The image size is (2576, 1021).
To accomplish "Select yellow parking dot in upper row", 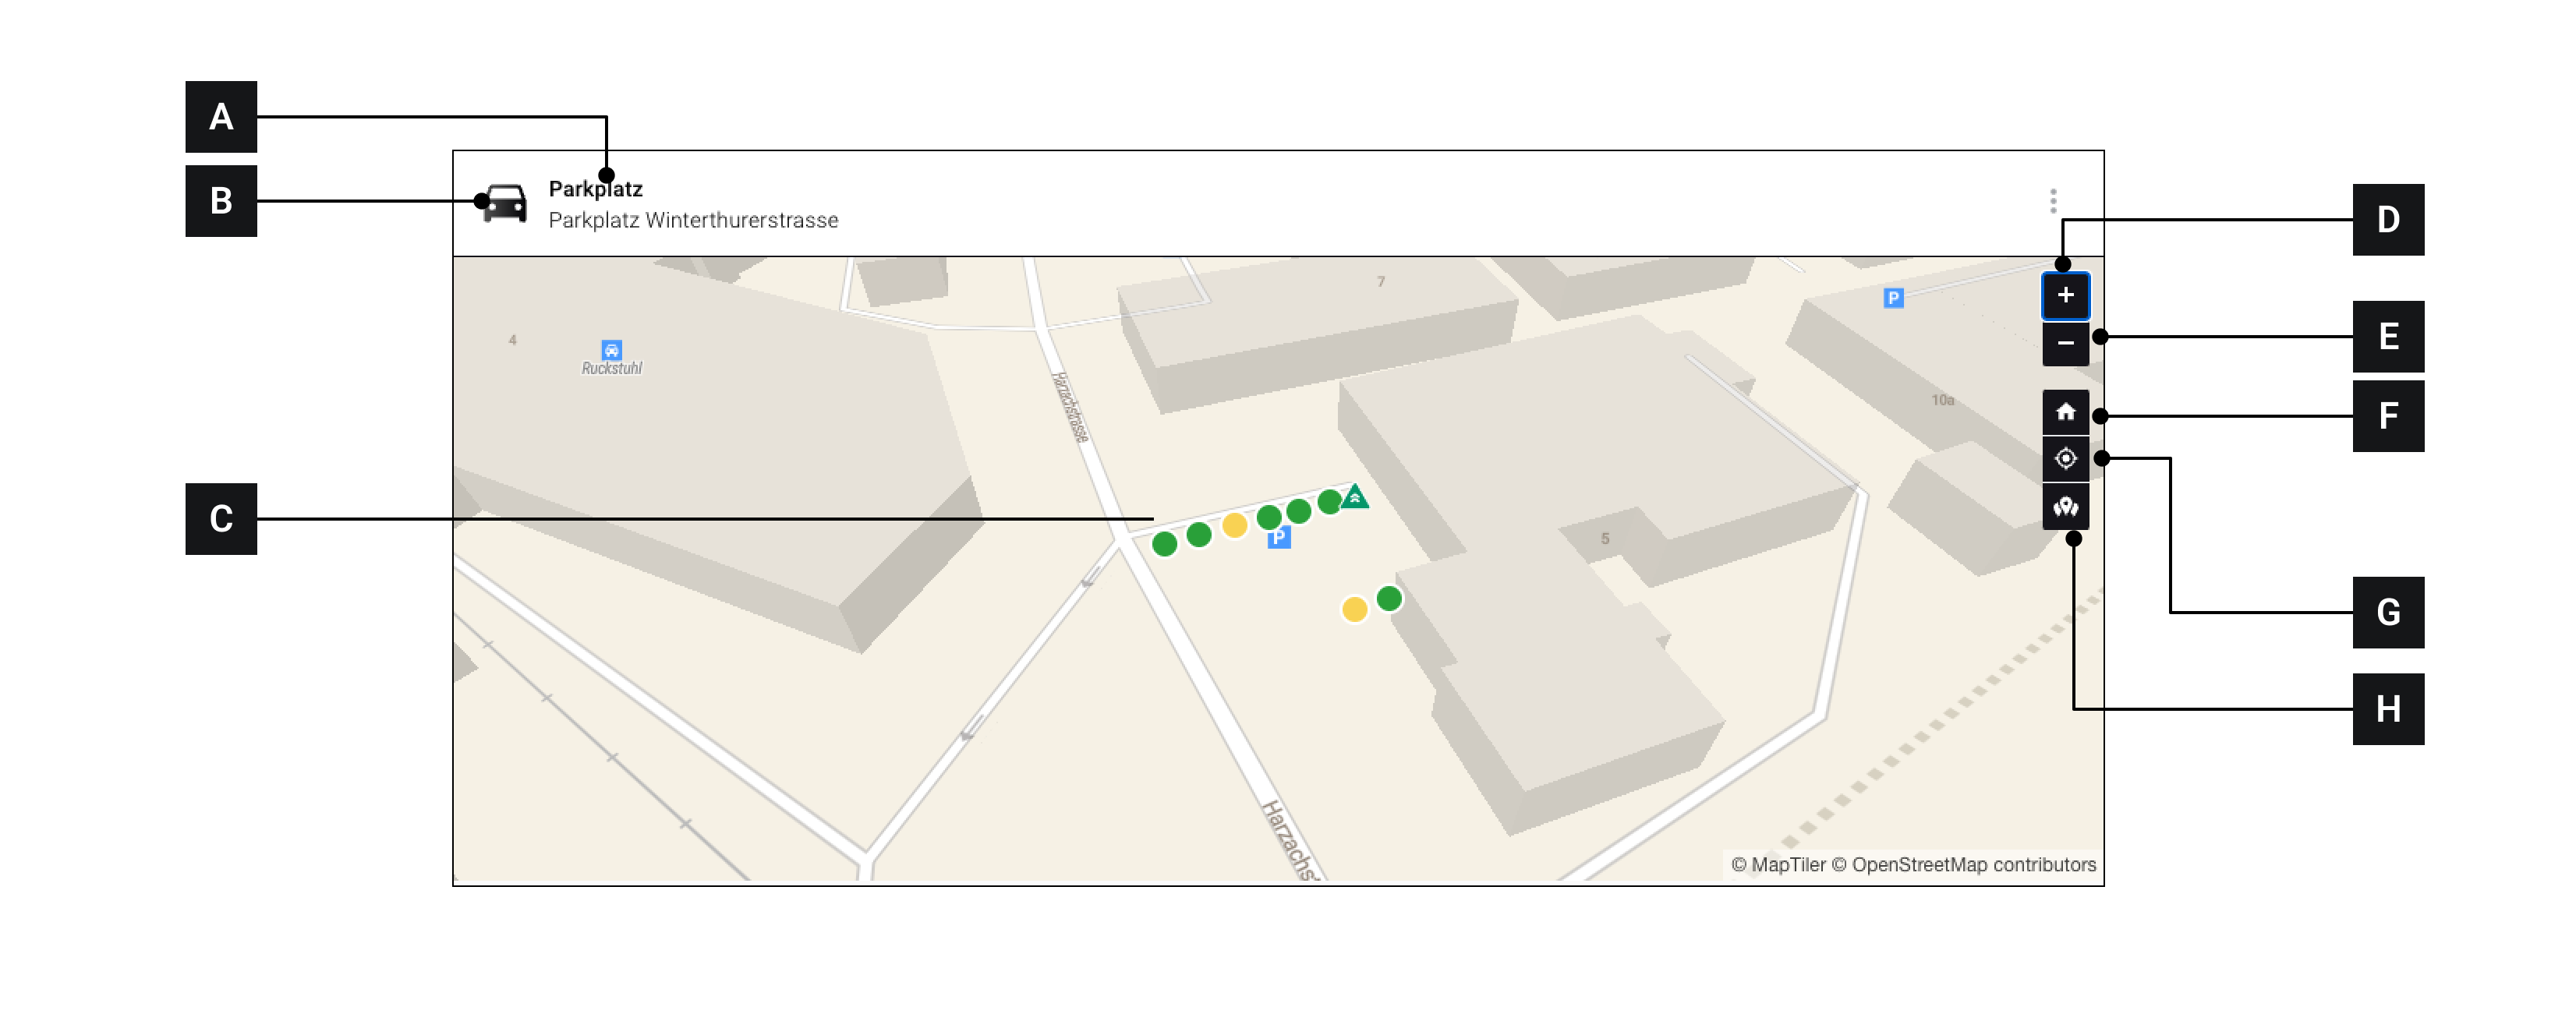I will point(1234,526).
